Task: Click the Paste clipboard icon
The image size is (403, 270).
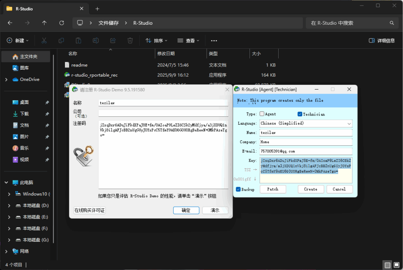Action: (x=78, y=40)
